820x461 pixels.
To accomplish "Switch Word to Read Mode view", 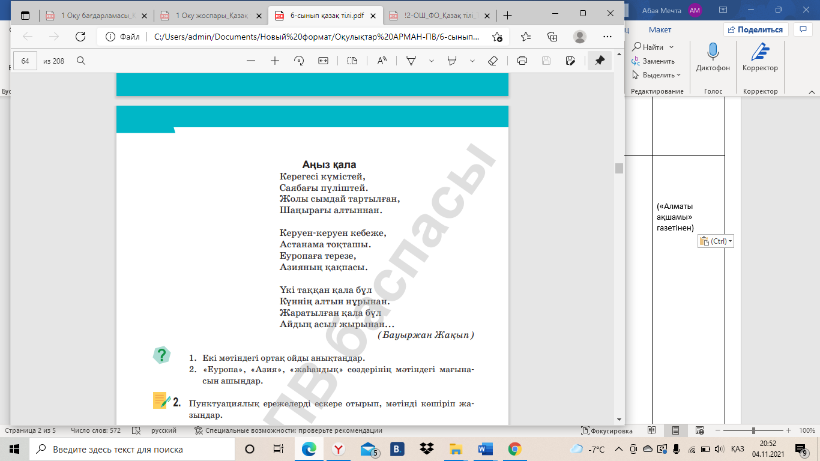I will click(651, 430).
